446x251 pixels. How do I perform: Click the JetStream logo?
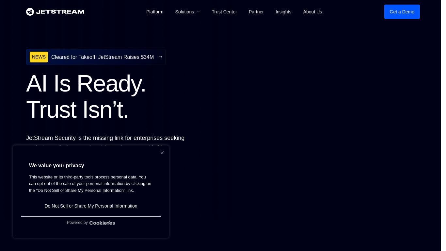click(55, 12)
